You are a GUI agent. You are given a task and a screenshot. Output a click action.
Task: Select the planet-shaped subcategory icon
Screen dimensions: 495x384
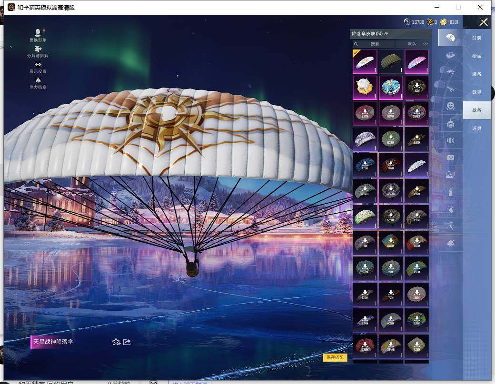450,243
